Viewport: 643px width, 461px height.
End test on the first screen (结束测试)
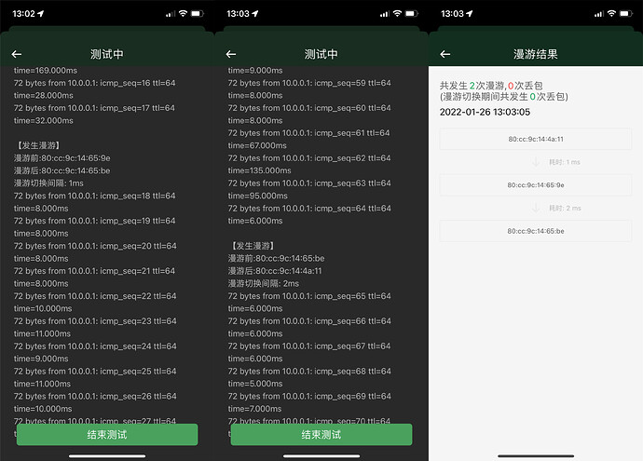tap(107, 434)
